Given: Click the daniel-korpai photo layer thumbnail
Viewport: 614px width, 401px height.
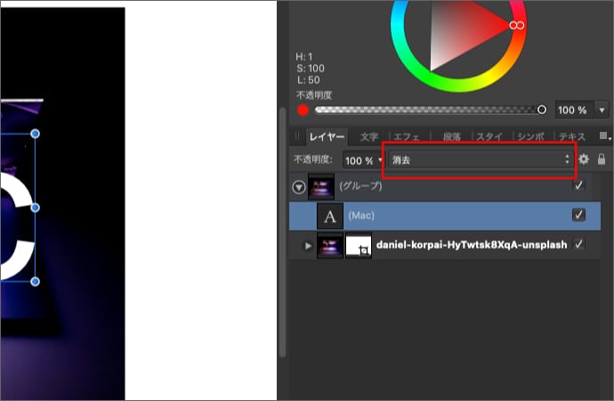Looking at the screenshot, I should click(330, 246).
